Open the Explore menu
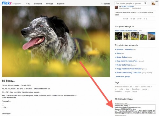Viewport: 159px width, 116px height. pyautogui.click(x=61, y=3)
